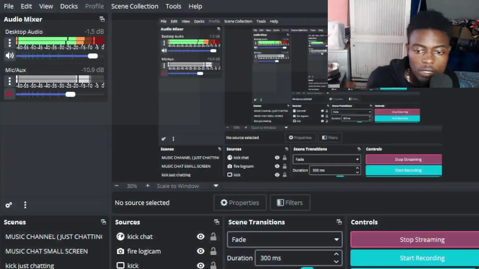The height and width of the screenshot is (269, 479).
Task: Open Audio Mixer advanced properties gear
Action: click(x=9, y=205)
